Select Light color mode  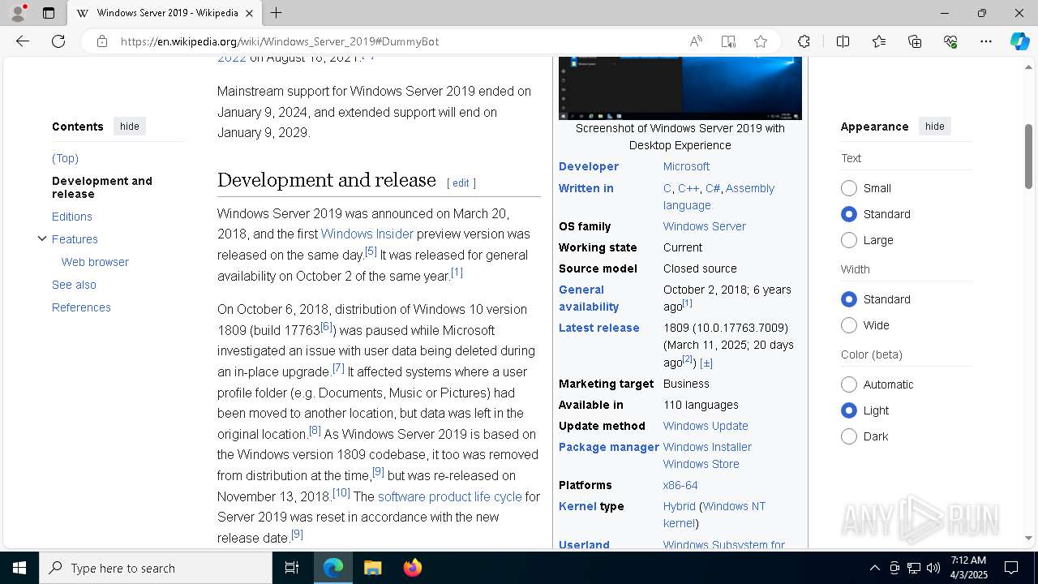[x=849, y=410]
